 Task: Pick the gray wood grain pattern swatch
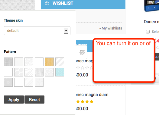39,72
